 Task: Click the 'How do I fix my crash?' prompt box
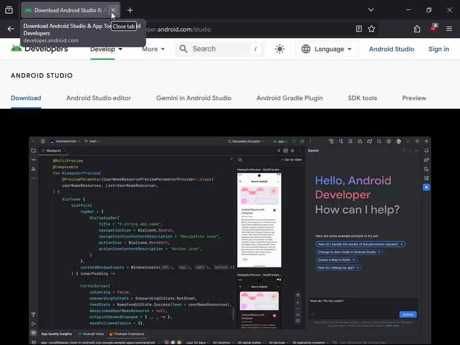pos(363,308)
